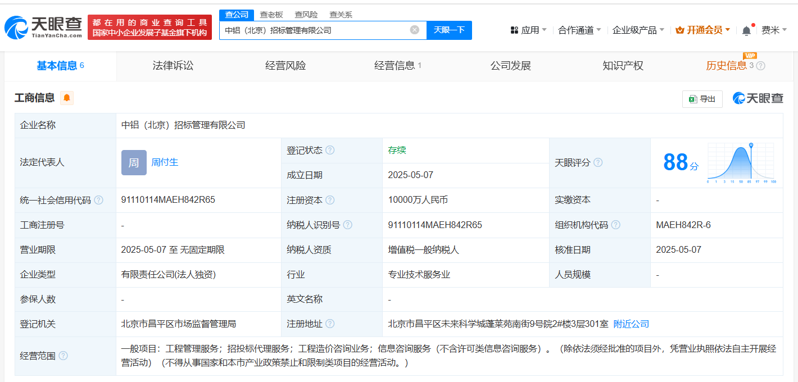This screenshot has height=382, width=798.
Task: Click the orange alert bell beside 工商信息
Action: (x=67, y=98)
